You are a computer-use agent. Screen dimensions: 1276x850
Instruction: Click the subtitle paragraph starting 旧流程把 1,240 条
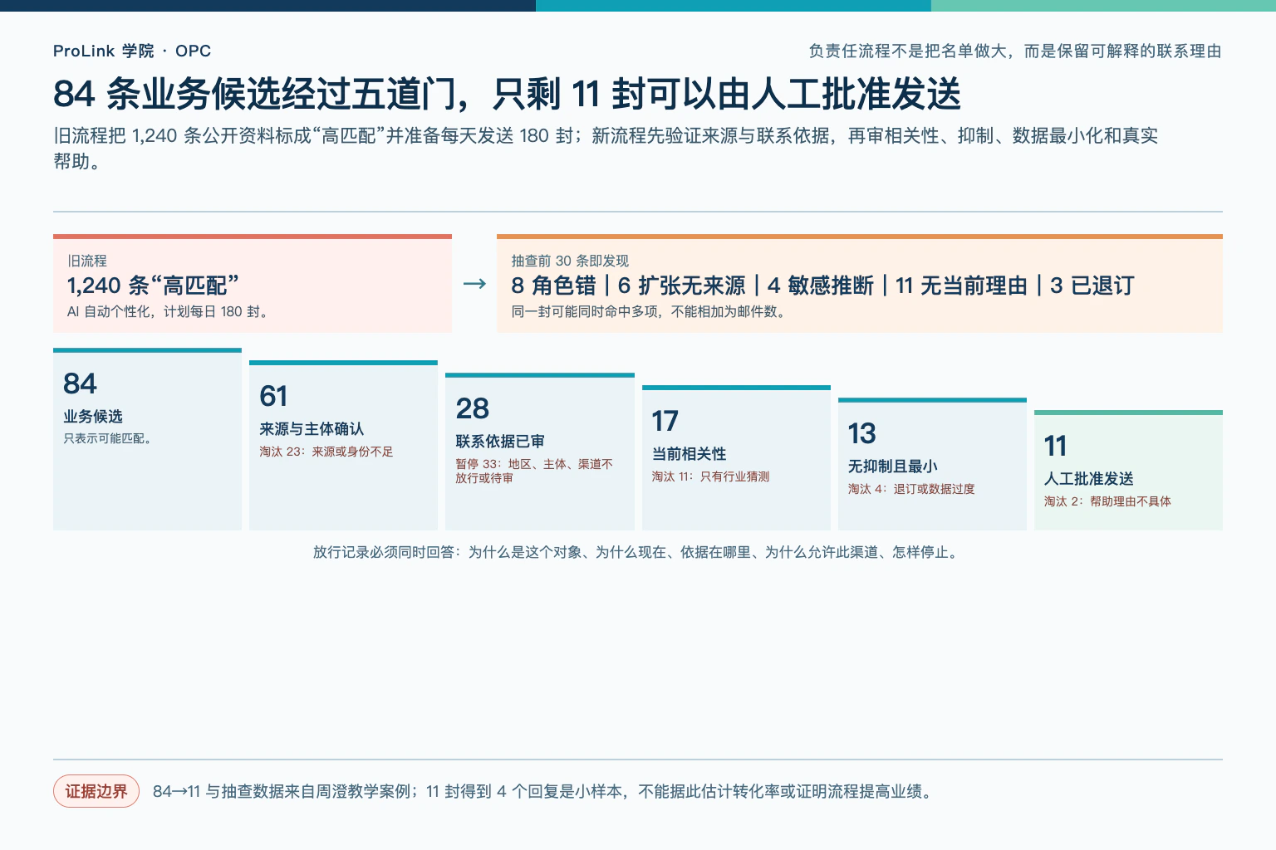[x=606, y=148]
